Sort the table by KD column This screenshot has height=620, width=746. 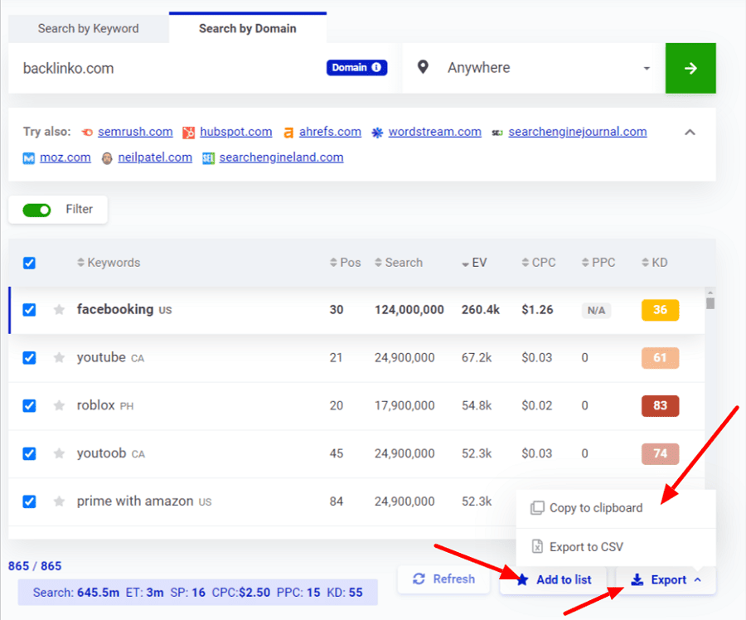coord(655,263)
